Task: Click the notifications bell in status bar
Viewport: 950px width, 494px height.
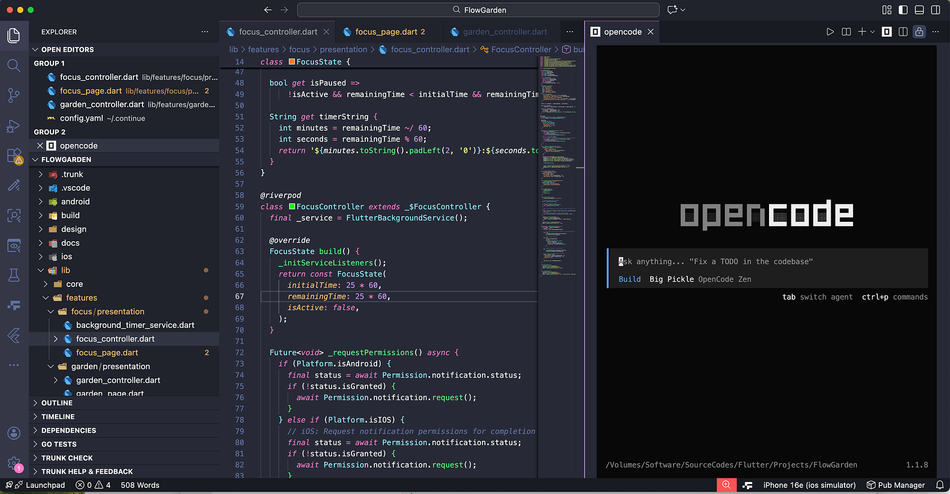Action: (940, 485)
